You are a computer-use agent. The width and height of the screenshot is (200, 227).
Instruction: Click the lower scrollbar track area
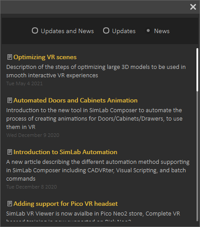[x=197, y=156]
